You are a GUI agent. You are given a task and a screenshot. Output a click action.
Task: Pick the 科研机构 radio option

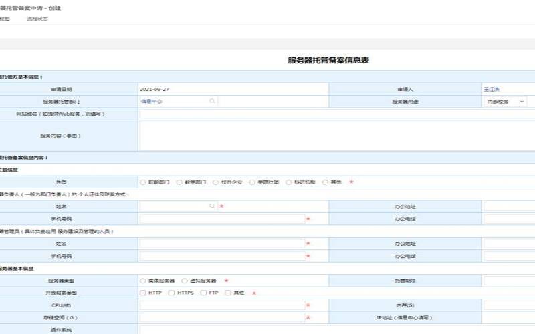point(289,182)
